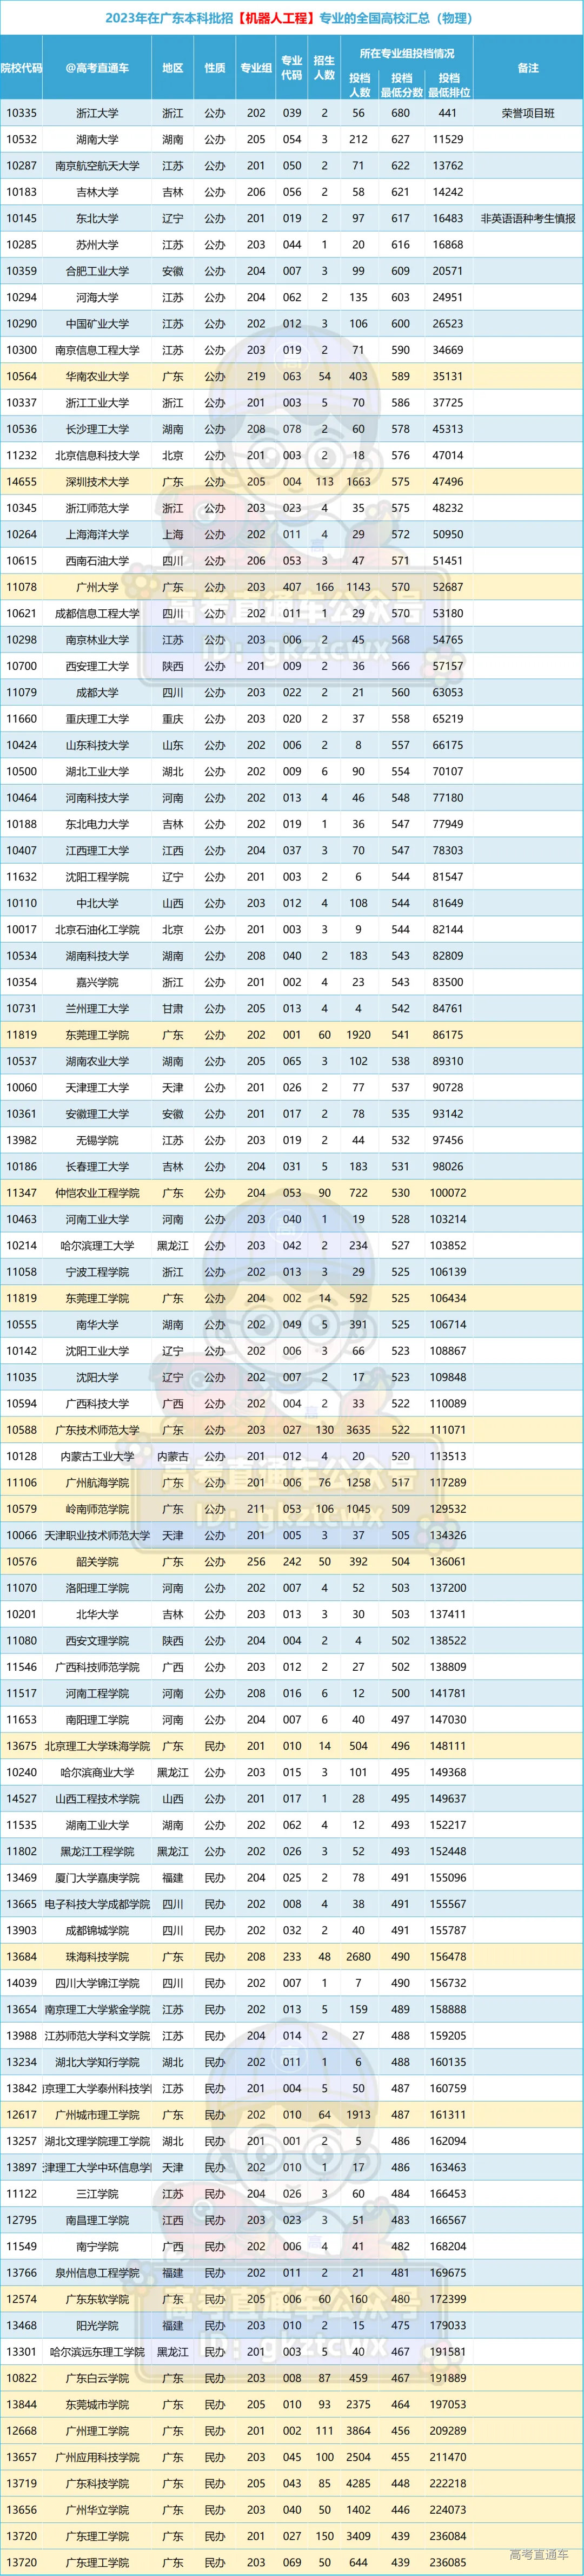This screenshot has width=584, height=2576.
Task: Select the 哈尔滨商业大学 cell
Action: point(97,1773)
